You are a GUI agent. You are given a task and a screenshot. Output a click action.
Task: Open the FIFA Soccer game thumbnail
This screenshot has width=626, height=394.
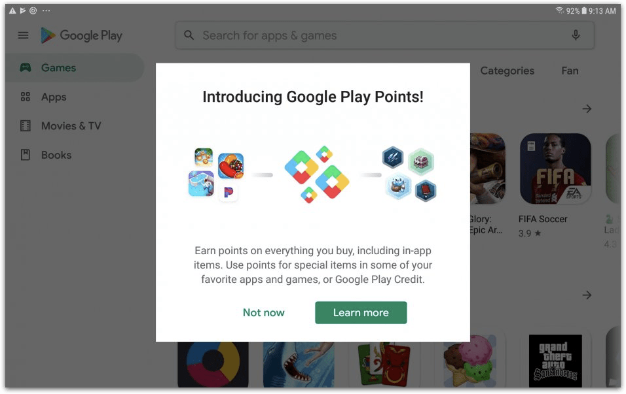[555, 169]
